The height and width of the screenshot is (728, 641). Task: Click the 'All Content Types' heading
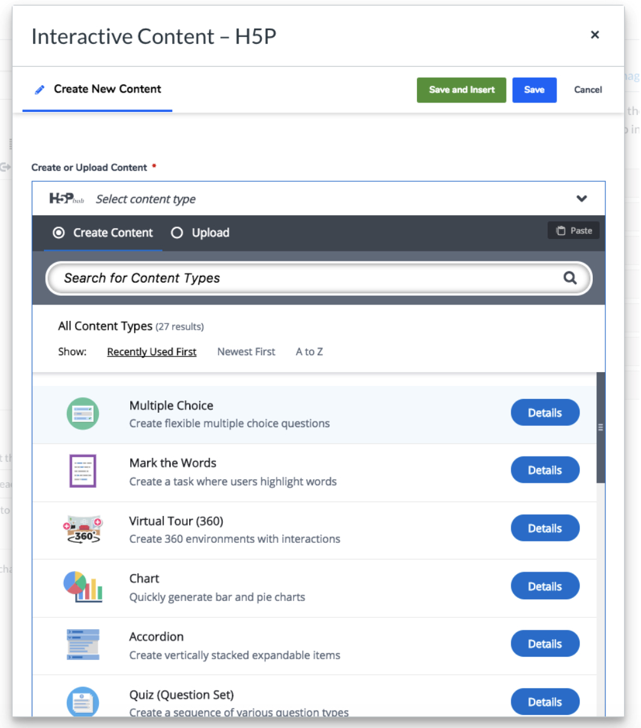pyautogui.click(x=105, y=326)
